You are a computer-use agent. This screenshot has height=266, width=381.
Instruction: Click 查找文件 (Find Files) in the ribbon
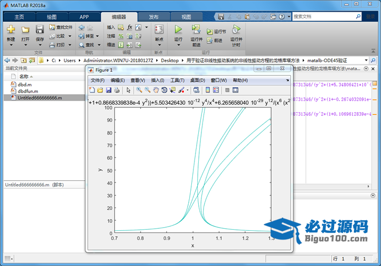click(61, 27)
